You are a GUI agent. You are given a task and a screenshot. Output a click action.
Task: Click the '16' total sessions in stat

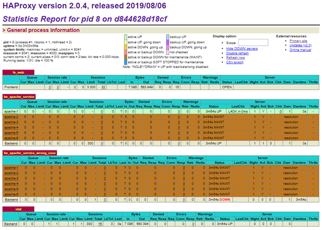tap(100, 224)
